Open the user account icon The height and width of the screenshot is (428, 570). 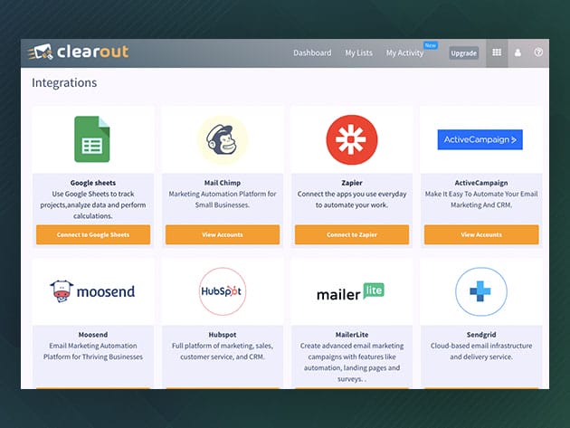coord(518,53)
